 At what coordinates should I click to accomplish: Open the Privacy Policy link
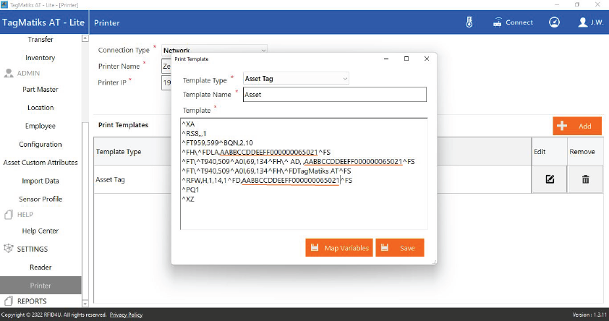[126, 315]
